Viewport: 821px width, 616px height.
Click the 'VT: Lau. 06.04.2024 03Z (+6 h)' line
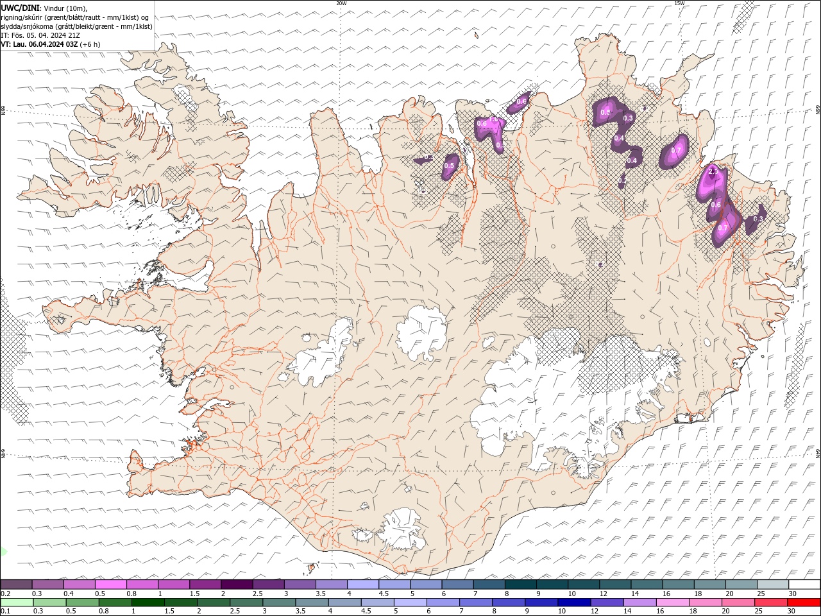point(51,44)
